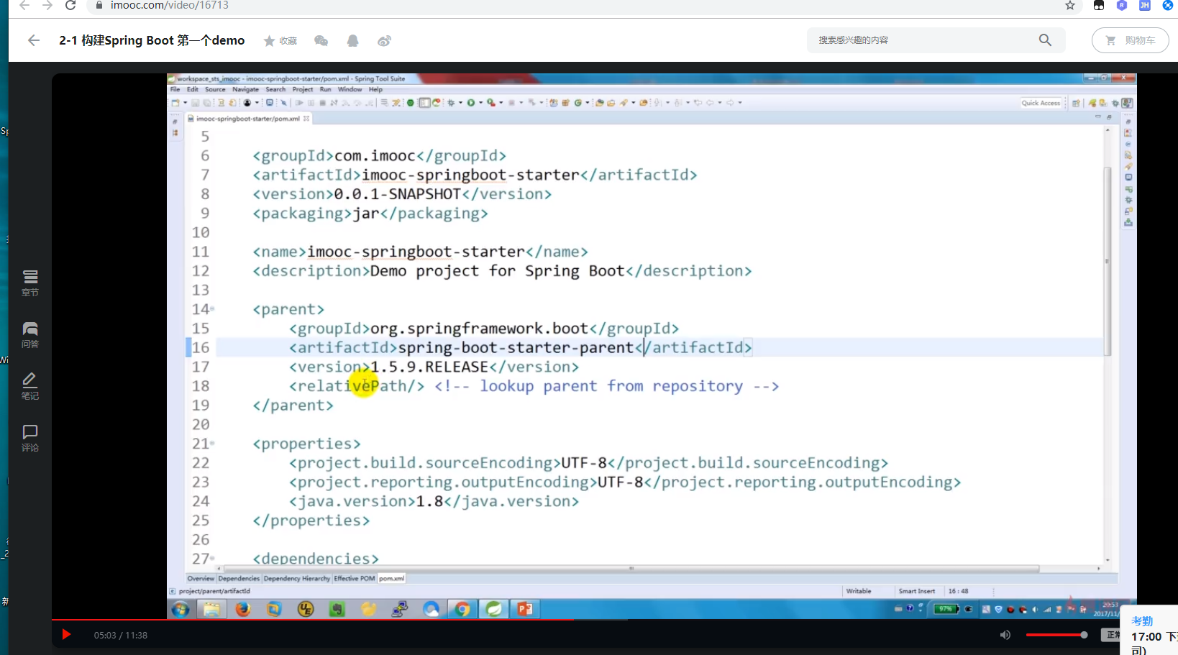Image resolution: width=1178 pixels, height=655 pixels.
Task: Open UltraEdit from the taskbar
Action: tap(306, 609)
